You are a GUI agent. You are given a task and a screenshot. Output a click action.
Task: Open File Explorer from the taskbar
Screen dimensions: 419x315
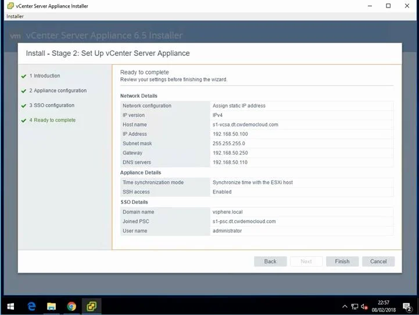click(x=51, y=306)
